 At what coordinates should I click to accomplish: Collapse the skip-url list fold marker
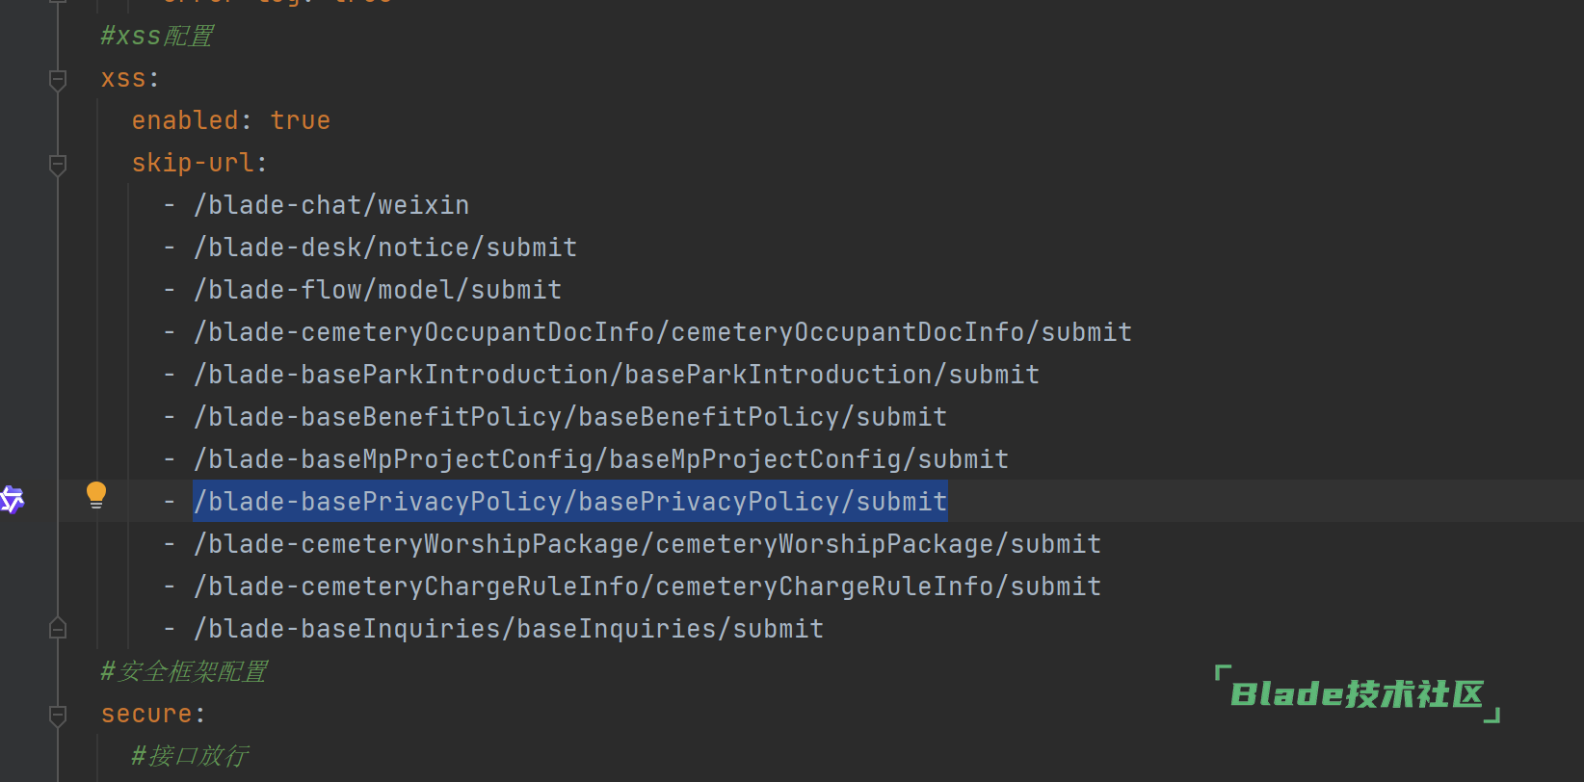point(58,164)
